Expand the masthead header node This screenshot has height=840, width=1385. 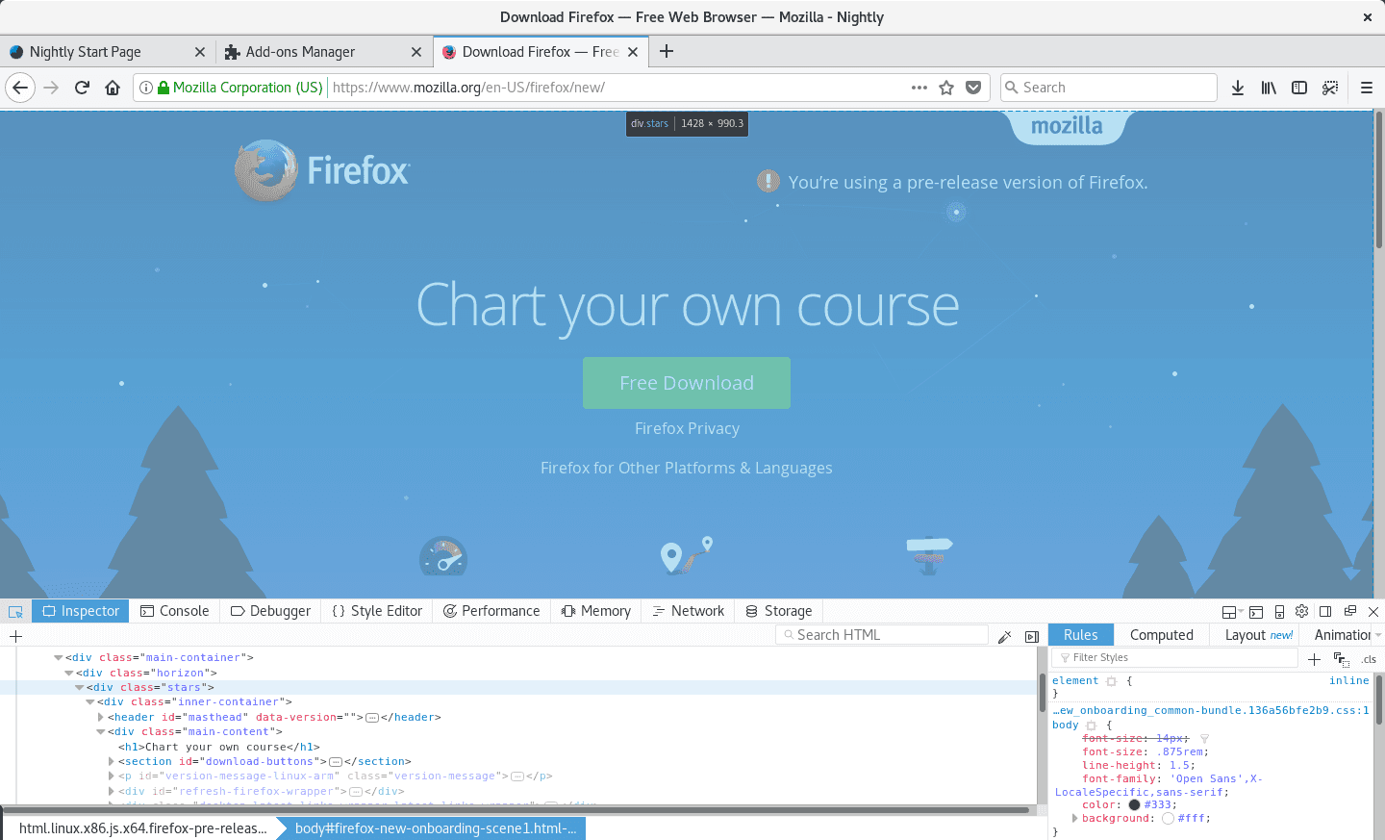100,718
